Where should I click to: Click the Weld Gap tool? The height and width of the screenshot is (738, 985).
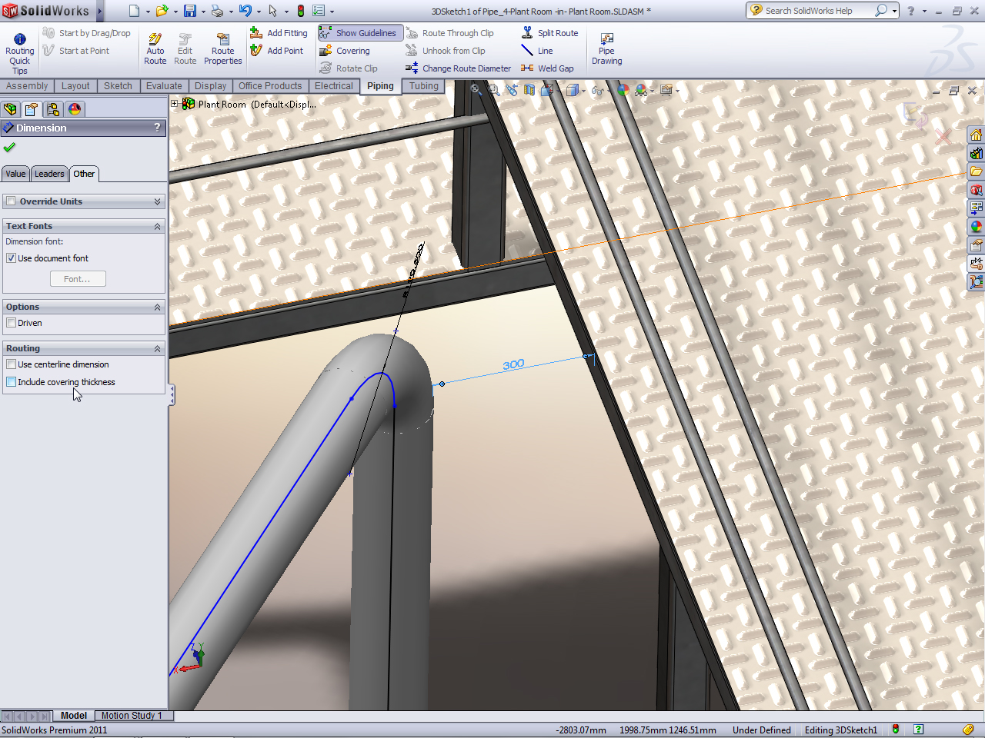tap(548, 68)
